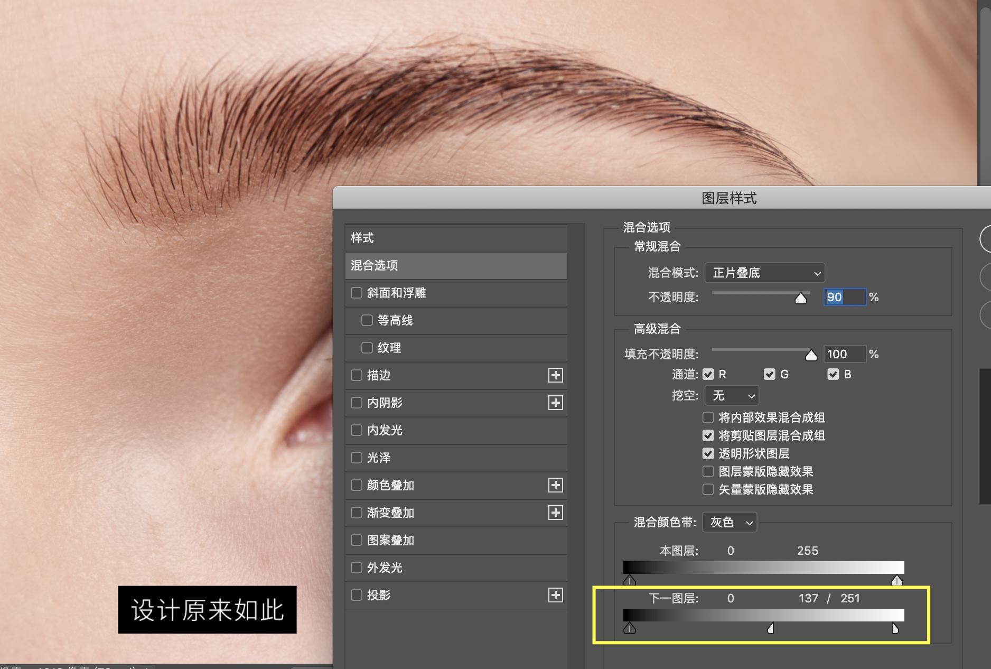
Task: Open the 挖空 dropdown set to 无
Action: click(x=731, y=395)
